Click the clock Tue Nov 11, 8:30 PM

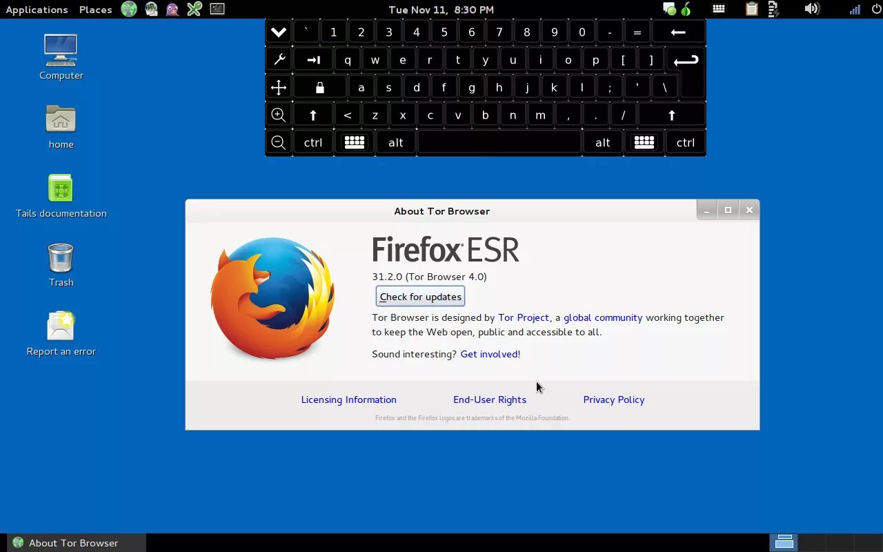click(x=441, y=9)
